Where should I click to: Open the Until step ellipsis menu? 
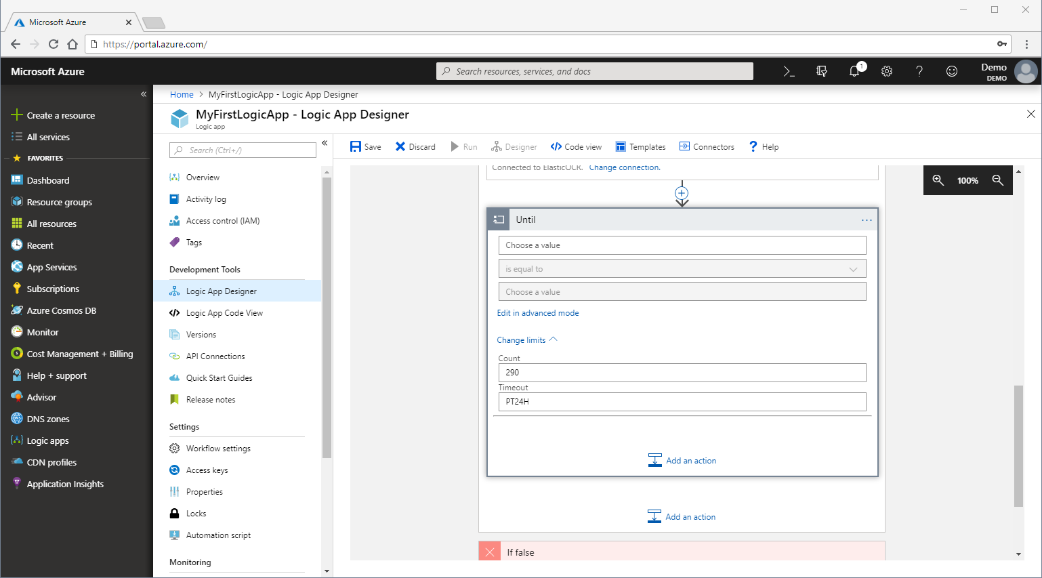point(867,220)
